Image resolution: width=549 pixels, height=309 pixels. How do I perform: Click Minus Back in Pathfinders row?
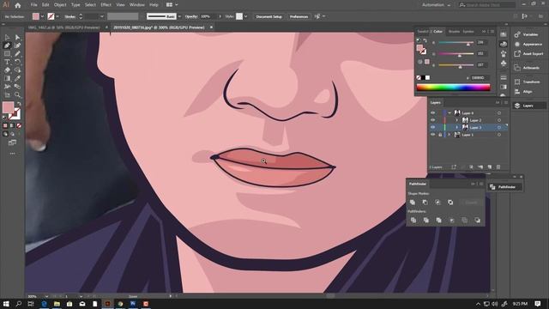click(x=477, y=220)
